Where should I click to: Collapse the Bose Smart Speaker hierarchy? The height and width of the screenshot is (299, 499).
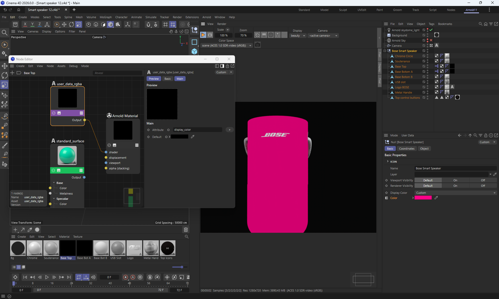(385, 51)
